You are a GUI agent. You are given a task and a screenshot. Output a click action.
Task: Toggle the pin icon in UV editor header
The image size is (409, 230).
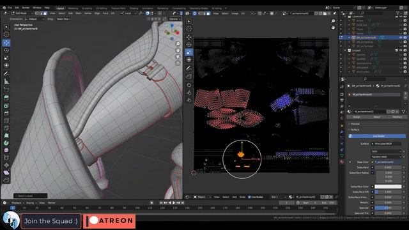point(335,13)
